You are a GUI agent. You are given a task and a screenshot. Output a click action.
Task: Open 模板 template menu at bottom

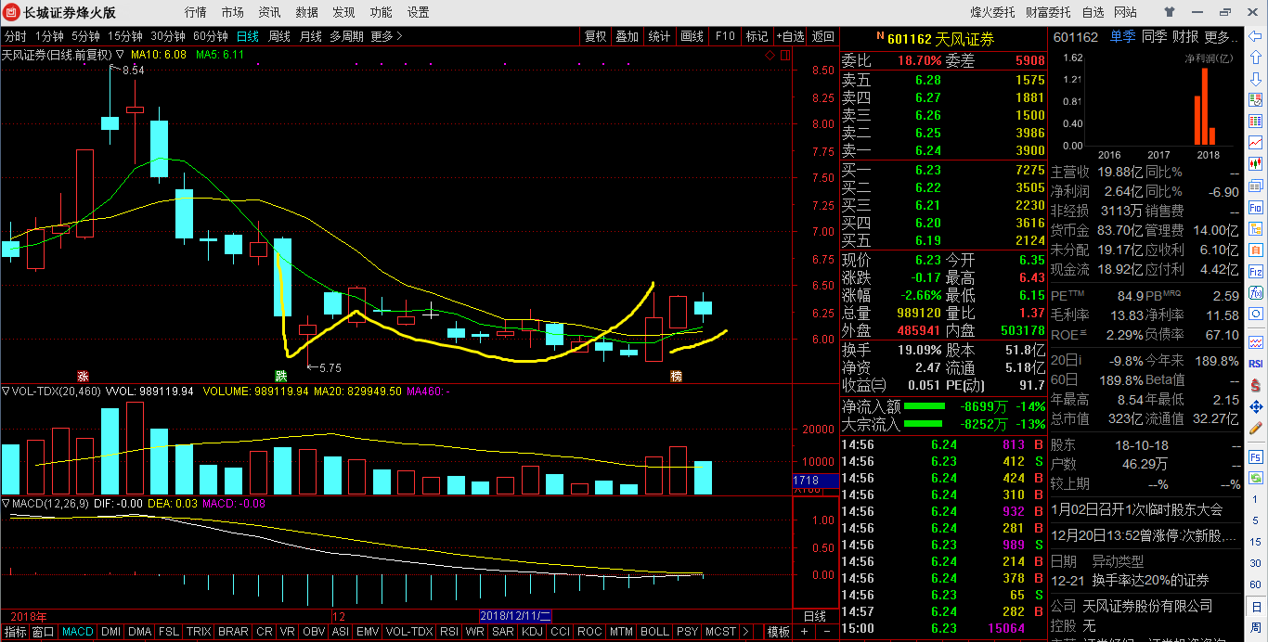778,632
